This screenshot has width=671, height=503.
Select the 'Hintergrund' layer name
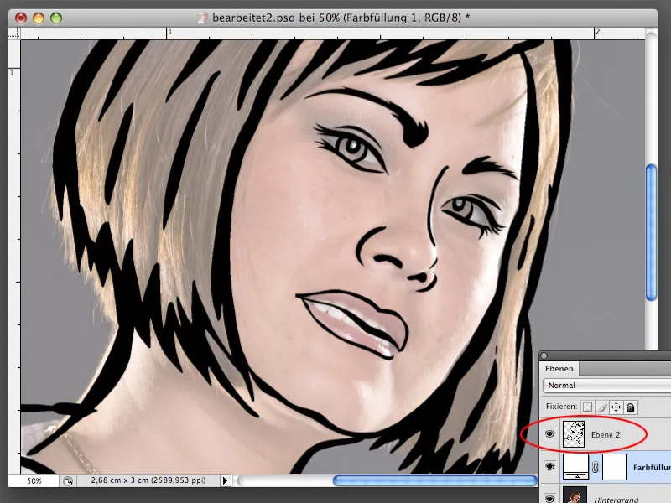(616, 499)
